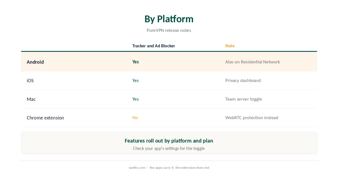
Task: Click the 'Privacy dashboard' note
Action: point(243,80)
